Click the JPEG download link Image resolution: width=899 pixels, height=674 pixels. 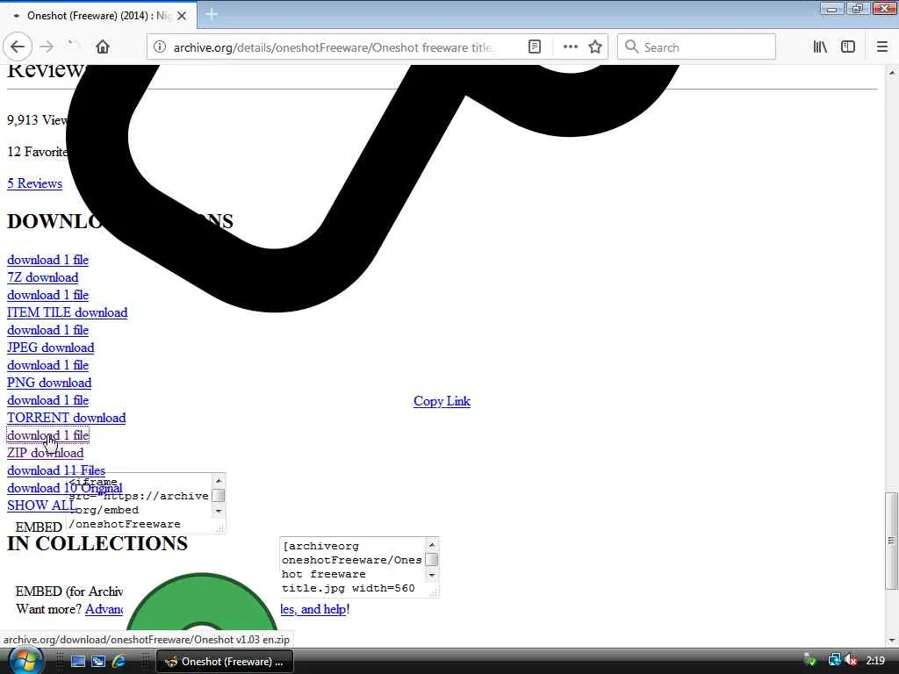tap(50, 348)
